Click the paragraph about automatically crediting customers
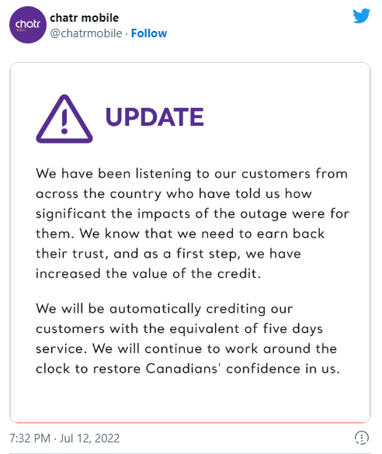Image resolution: width=382 pixels, height=454 pixels. tap(186, 338)
